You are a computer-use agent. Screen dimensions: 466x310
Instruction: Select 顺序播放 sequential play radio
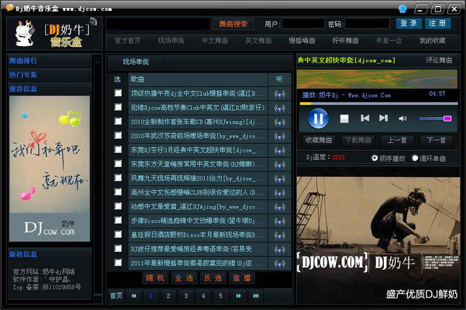(375, 158)
